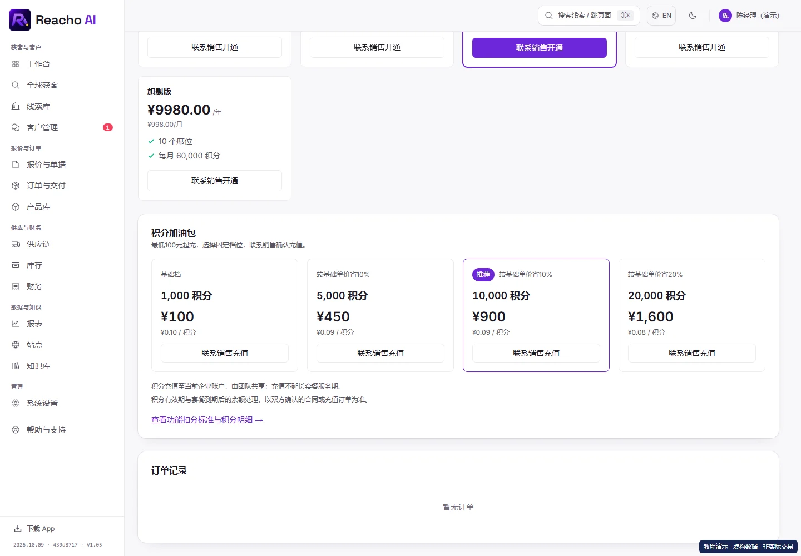801x556 pixels.
Task: Click the 下载 App download icon
Action: coord(18,529)
